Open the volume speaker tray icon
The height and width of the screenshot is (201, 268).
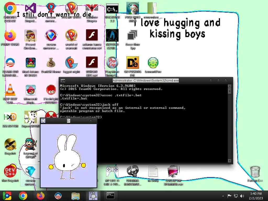point(242,196)
